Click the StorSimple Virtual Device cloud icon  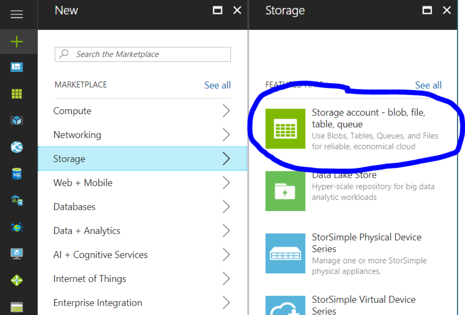click(x=285, y=305)
